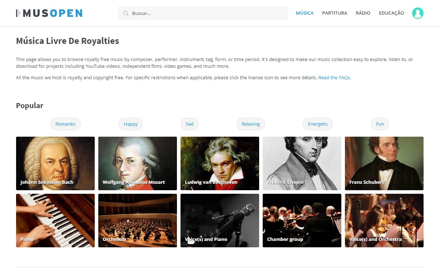440x268 pixels.
Task: Open the MÚSICA menu item
Action: [x=305, y=13]
